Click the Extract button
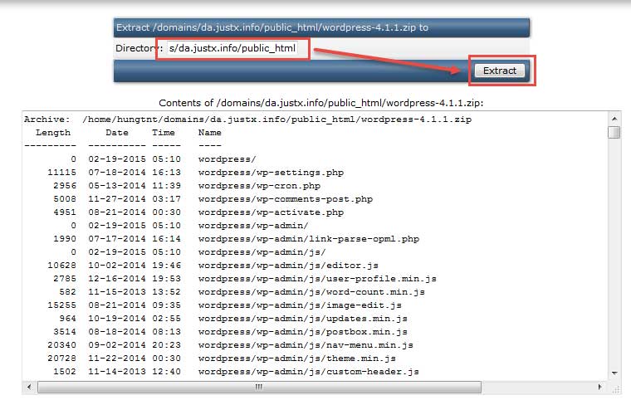The height and width of the screenshot is (400, 631). (x=500, y=71)
